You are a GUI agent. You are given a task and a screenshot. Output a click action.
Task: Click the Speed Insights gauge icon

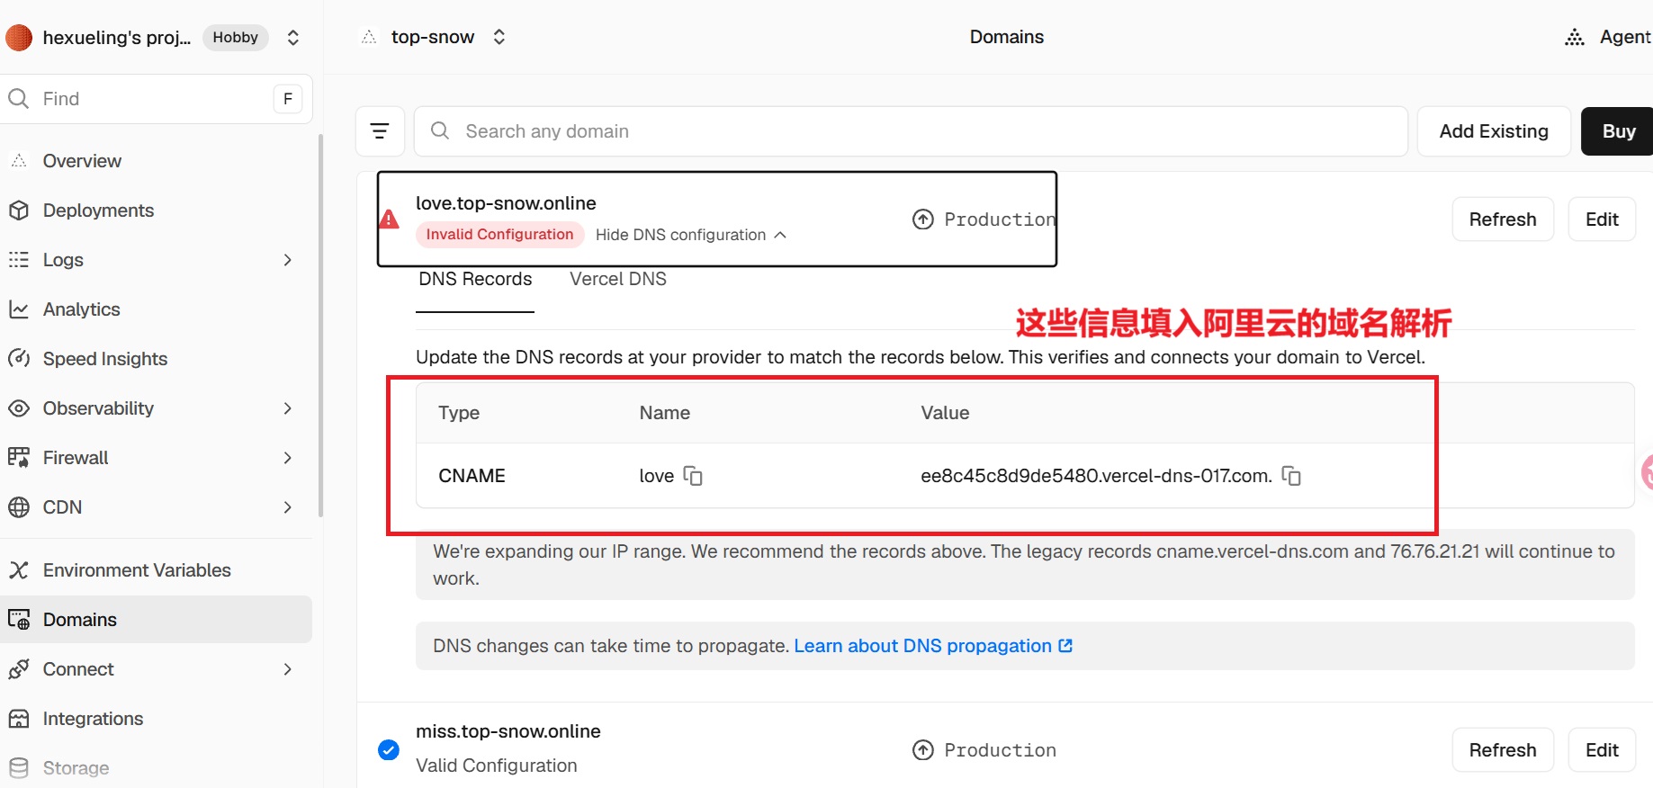[19, 359]
